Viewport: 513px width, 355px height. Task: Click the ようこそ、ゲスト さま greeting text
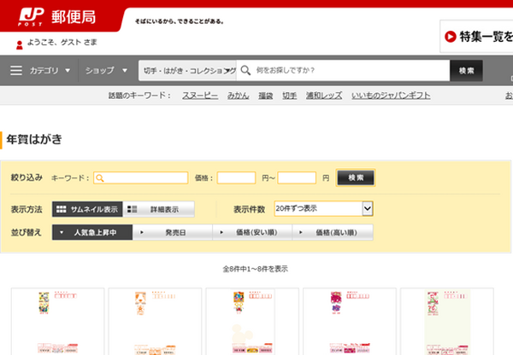pos(62,43)
